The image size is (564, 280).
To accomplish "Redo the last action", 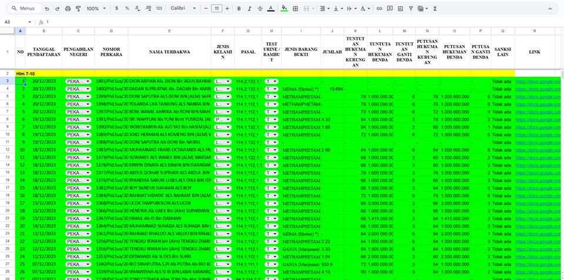I will 57,8.
